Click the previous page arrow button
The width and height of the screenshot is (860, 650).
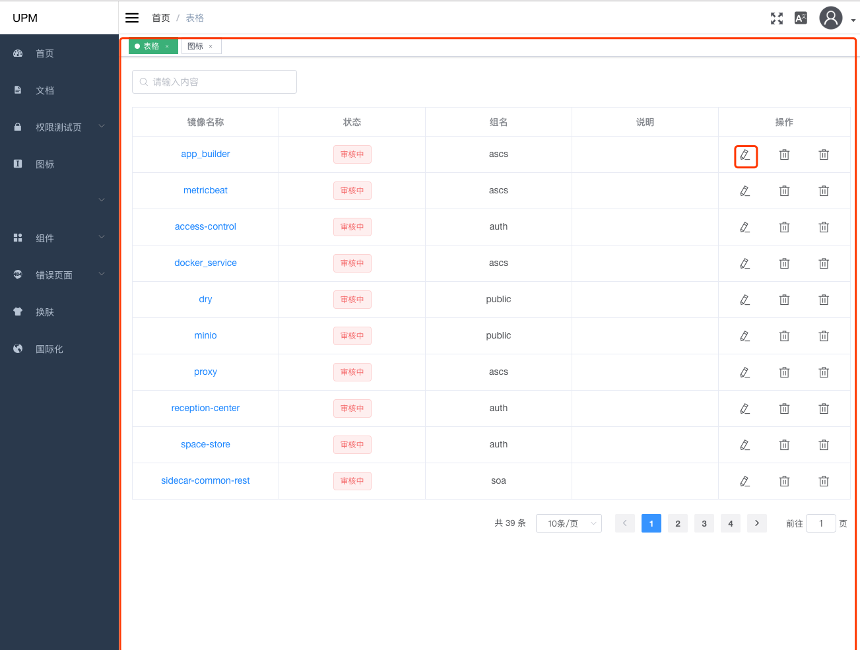pyautogui.click(x=625, y=523)
